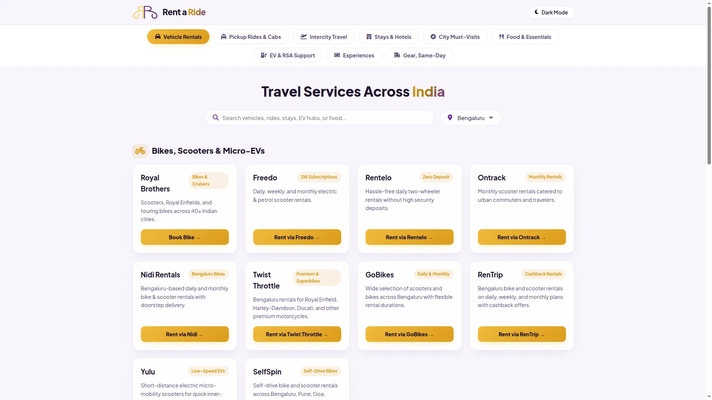Click the Ontrack card title
712x400 pixels.
coord(492,178)
